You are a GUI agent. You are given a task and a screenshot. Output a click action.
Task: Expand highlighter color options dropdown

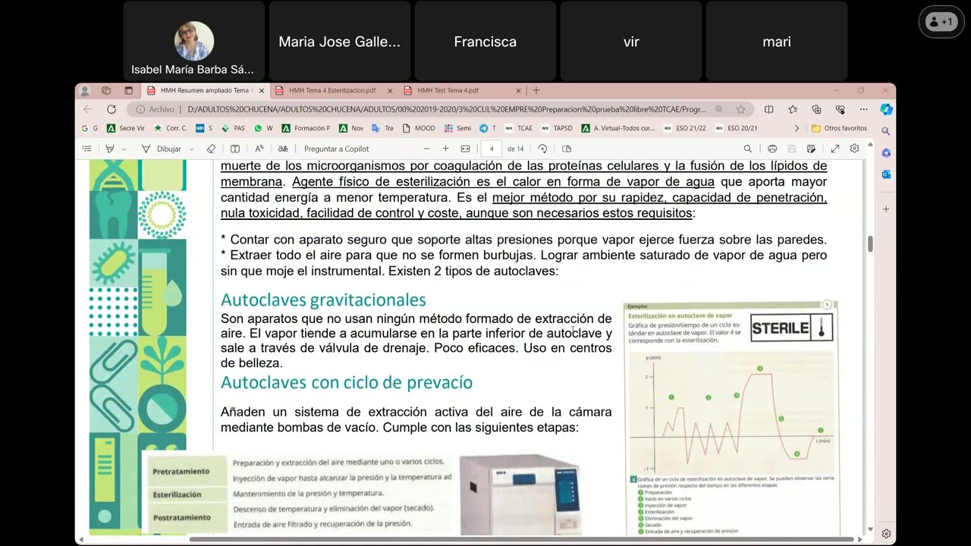124,149
